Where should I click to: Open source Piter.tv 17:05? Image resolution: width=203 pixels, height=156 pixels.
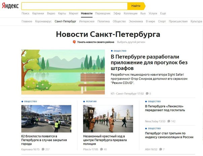pos(91,149)
